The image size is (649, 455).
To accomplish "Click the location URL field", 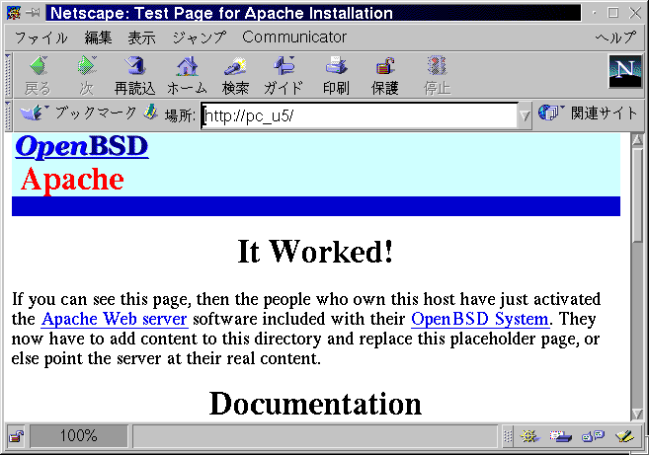I will click(x=360, y=115).
